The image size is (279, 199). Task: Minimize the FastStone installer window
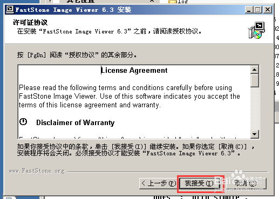[x=249, y=10]
